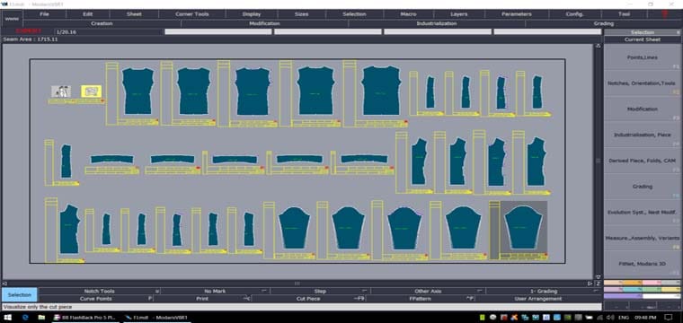Toggle Curve Points display option
683x323 pixels.
tap(96, 299)
